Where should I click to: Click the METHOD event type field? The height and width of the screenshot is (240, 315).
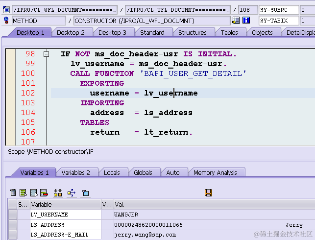pyautogui.click(x=39, y=21)
